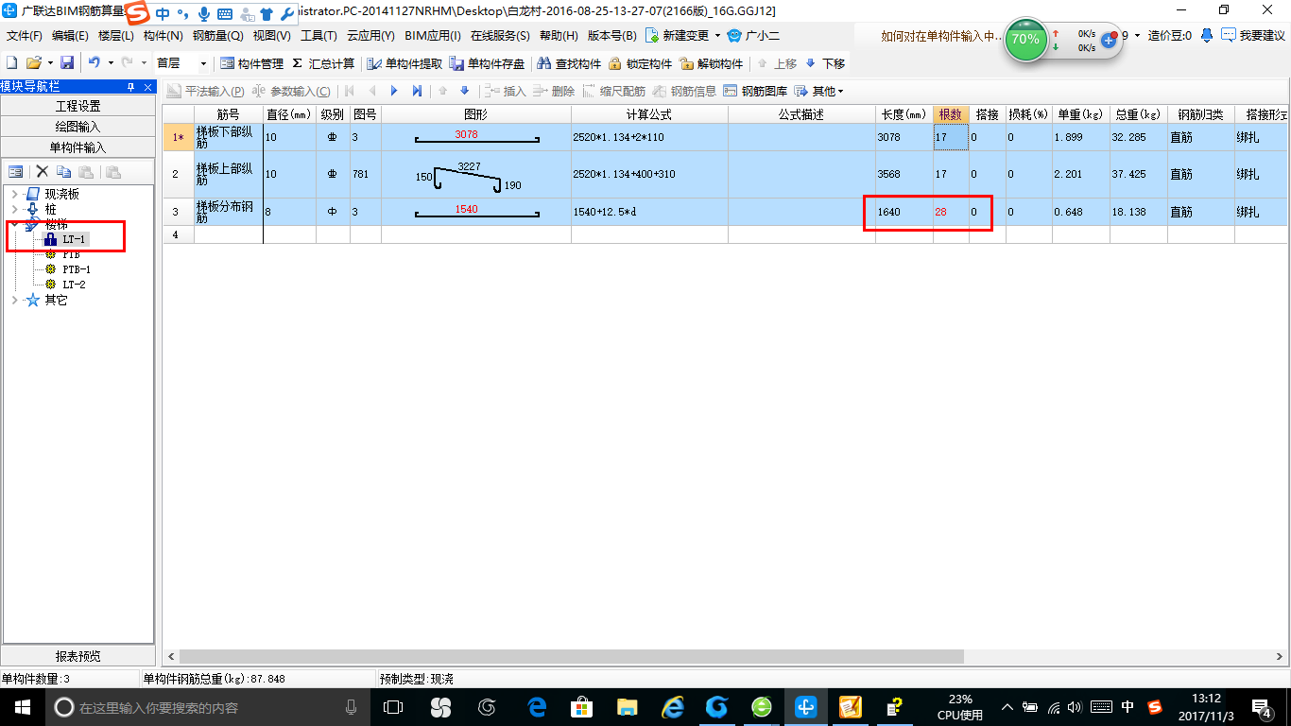Click 查找构件 find component
The width and height of the screenshot is (1291, 726).
pos(569,63)
